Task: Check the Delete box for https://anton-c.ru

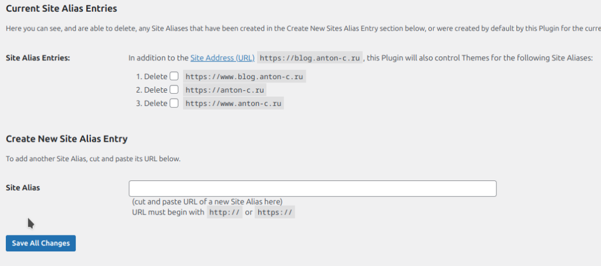Action: (x=174, y=90)
